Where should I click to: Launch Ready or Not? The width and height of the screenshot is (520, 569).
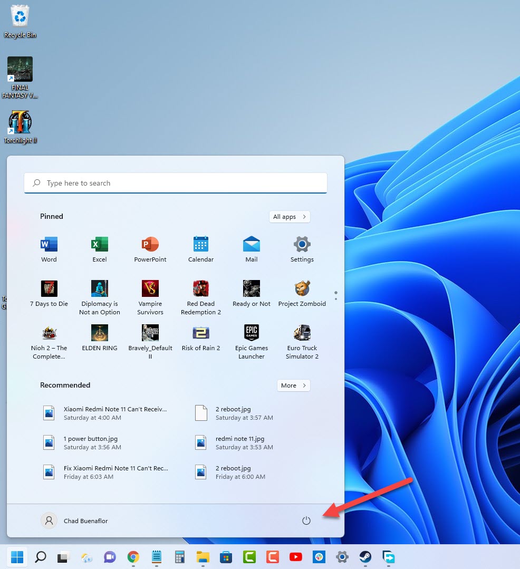252,294
